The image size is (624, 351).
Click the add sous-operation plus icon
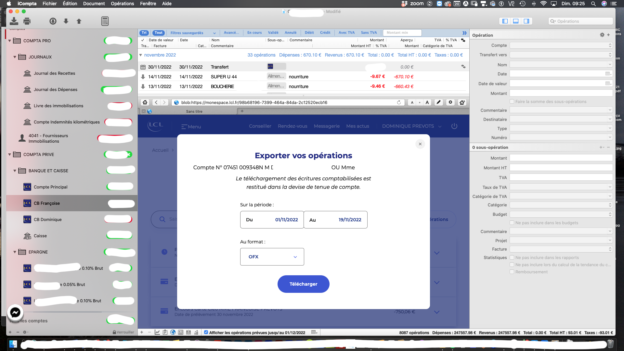pos(601,147)
